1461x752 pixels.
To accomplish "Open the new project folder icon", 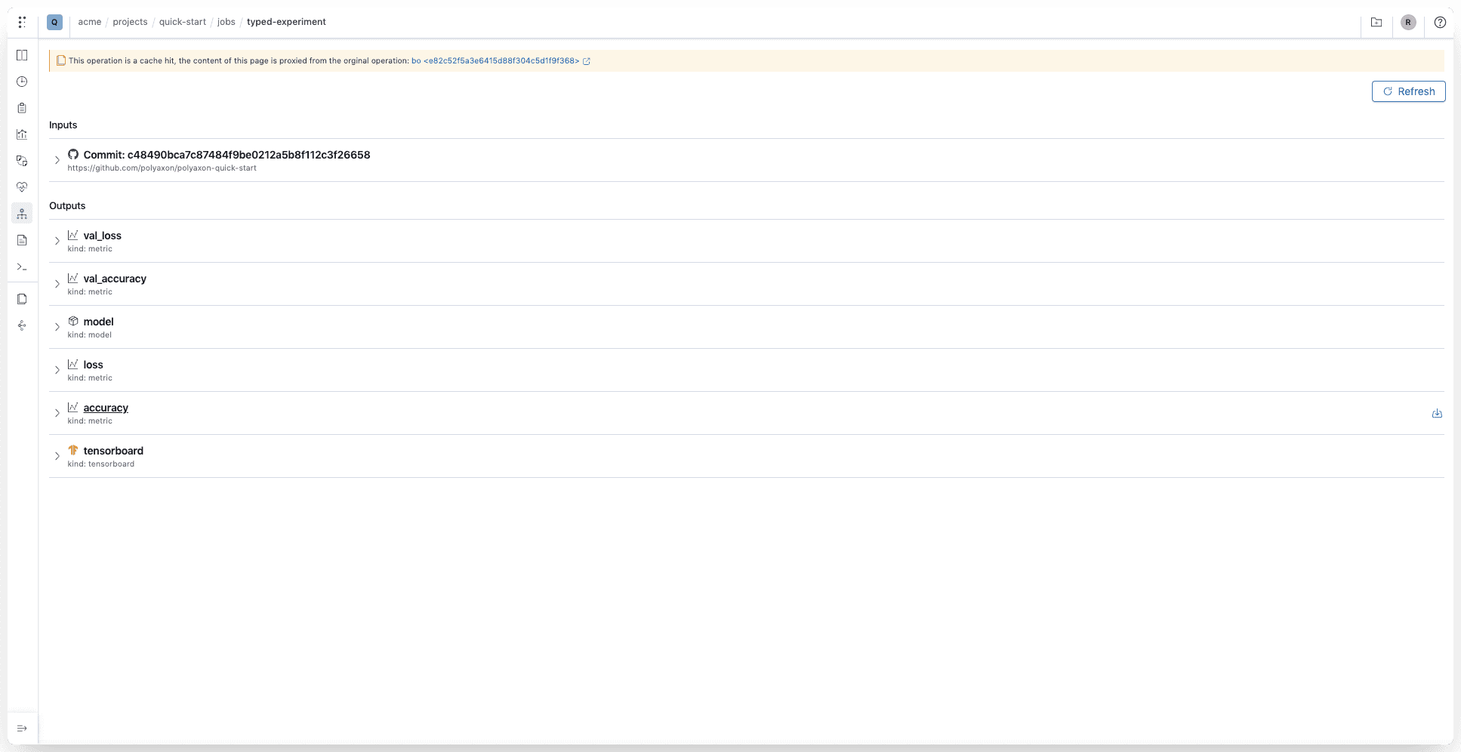I will tap(1376, 23).
